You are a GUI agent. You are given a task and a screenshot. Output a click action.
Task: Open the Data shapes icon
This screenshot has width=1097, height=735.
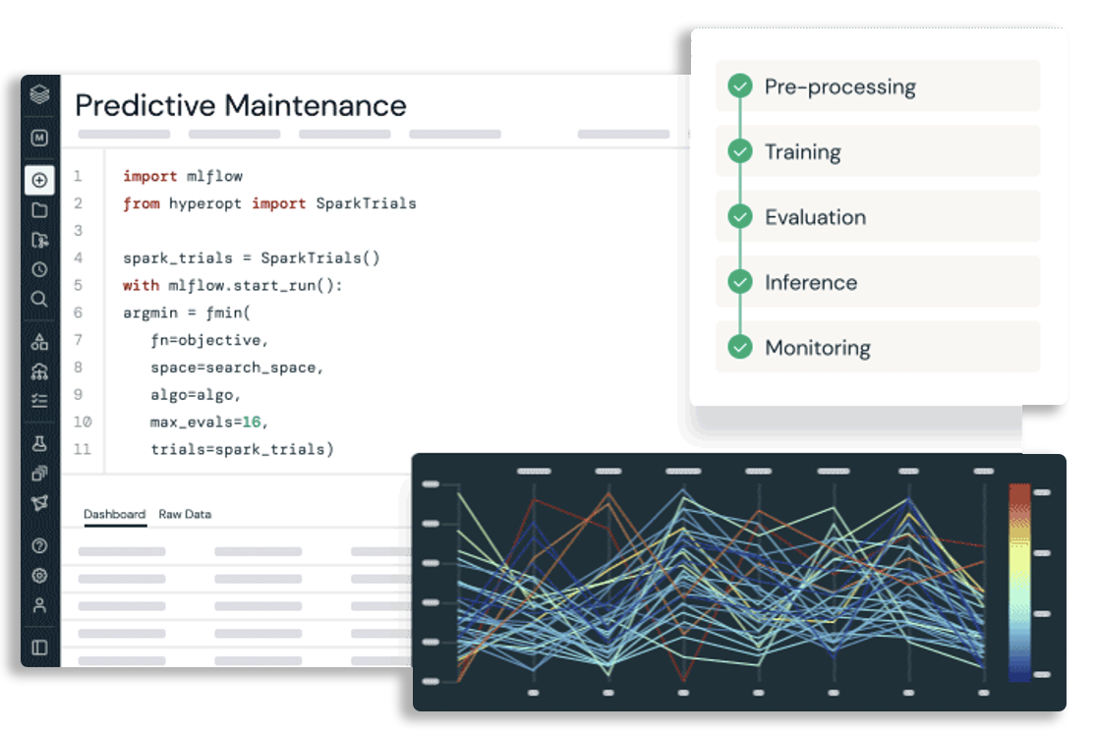tap(40, 341)
